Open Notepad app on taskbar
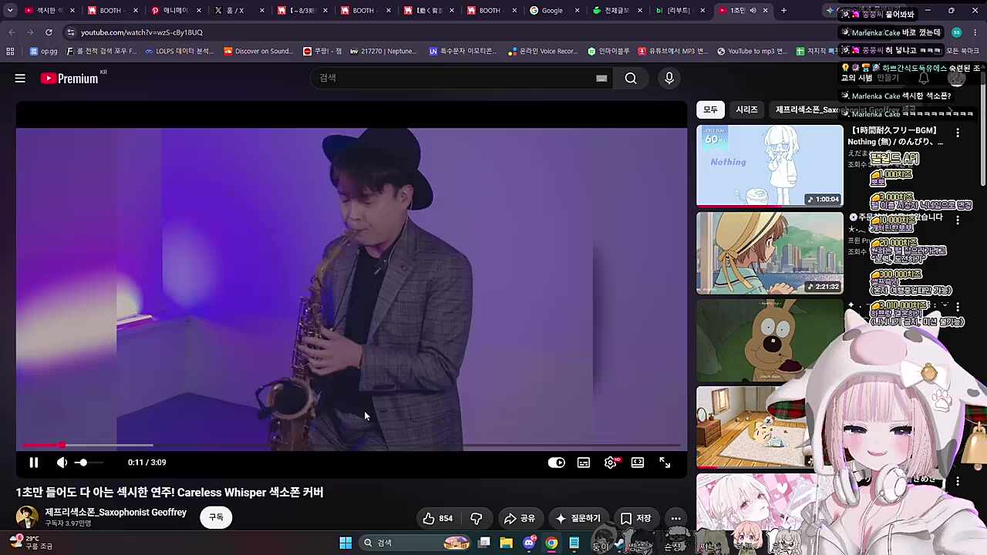This screenshot has height=555, width=987. click(x=574, y=543)
